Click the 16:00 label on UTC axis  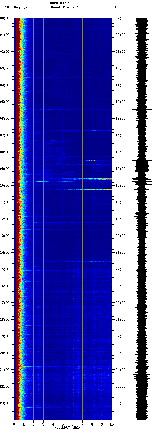(121, 169)
